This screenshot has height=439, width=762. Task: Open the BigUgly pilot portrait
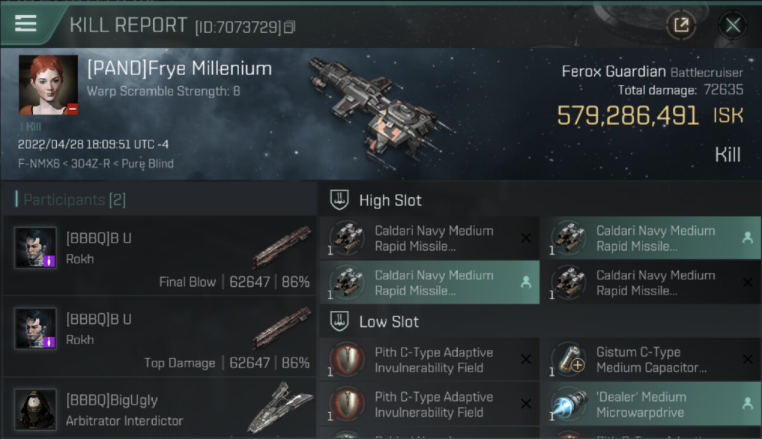point(36,409)
